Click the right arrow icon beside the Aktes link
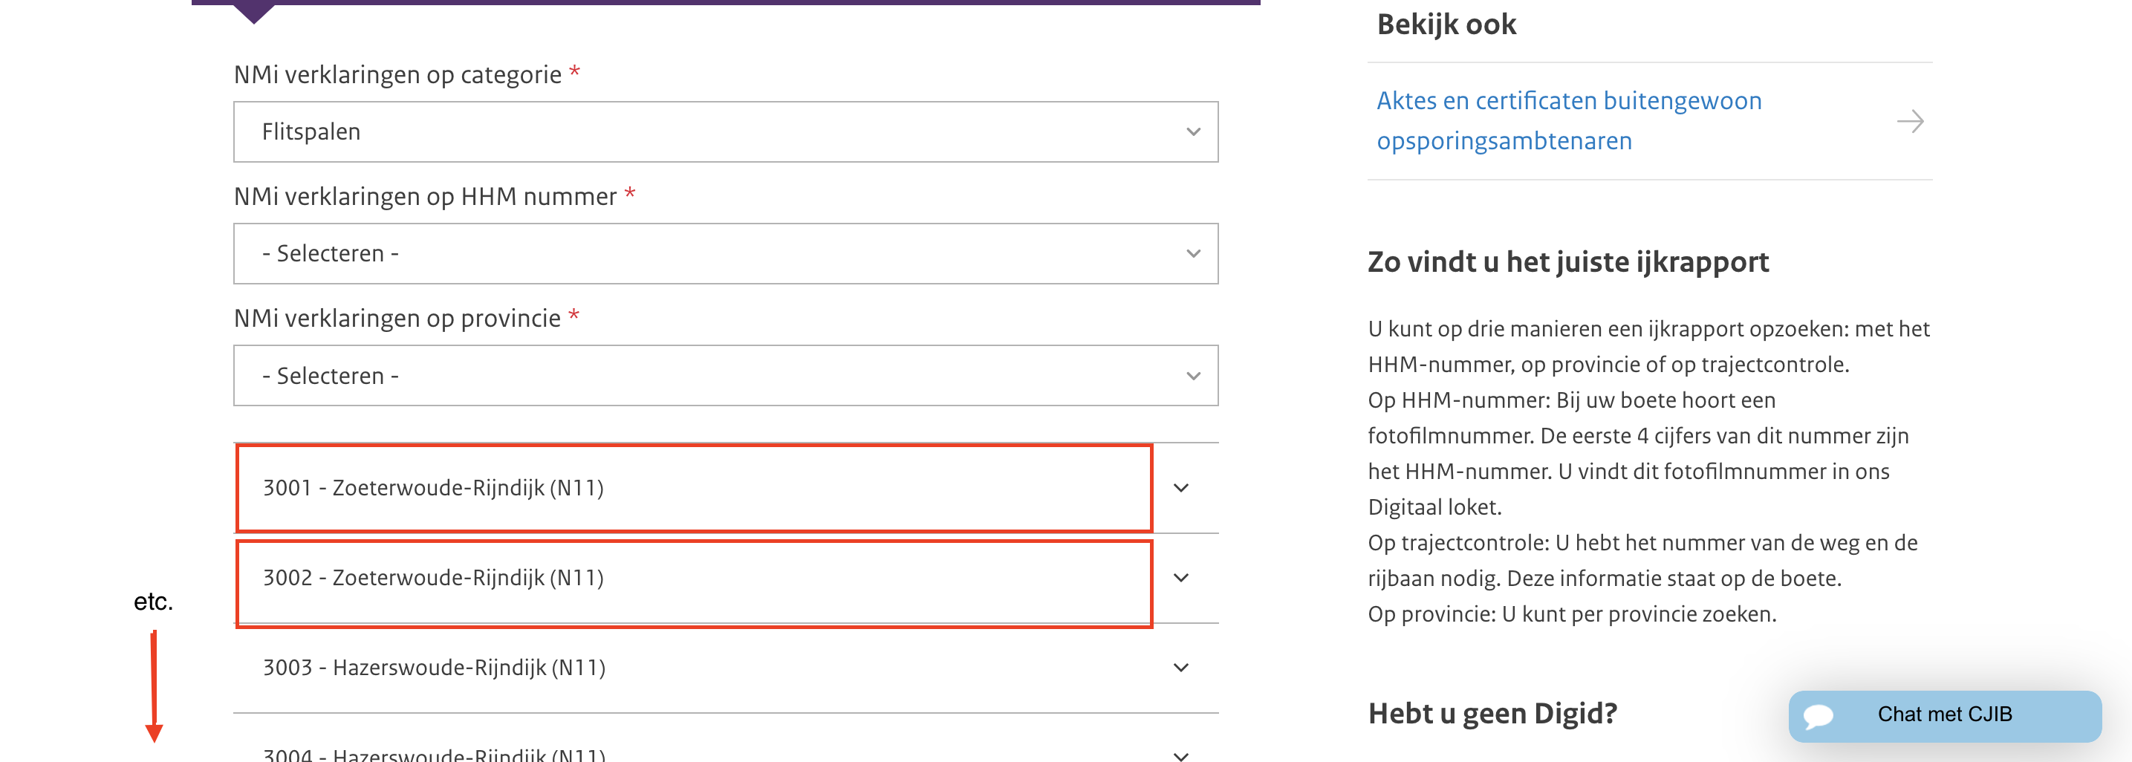The width and height of the screenshot is (2132, 762). pos(1909,122)
